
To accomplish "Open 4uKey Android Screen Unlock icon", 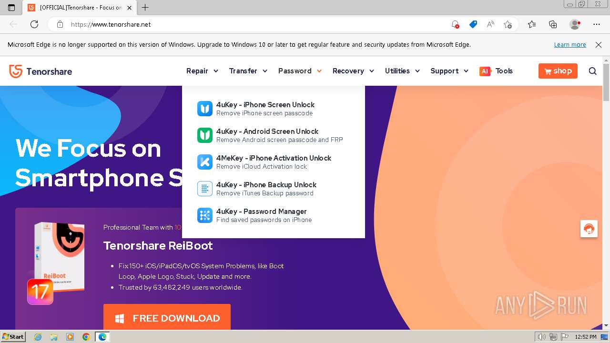I will 205,135.
